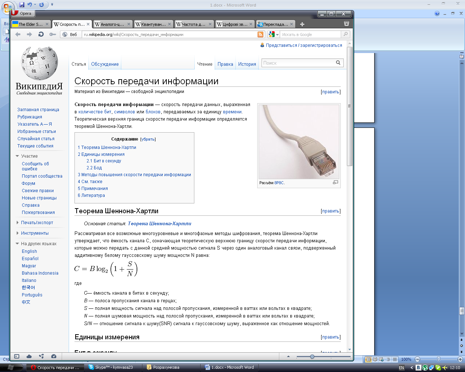Go back with Opera's back arrow

18,34
